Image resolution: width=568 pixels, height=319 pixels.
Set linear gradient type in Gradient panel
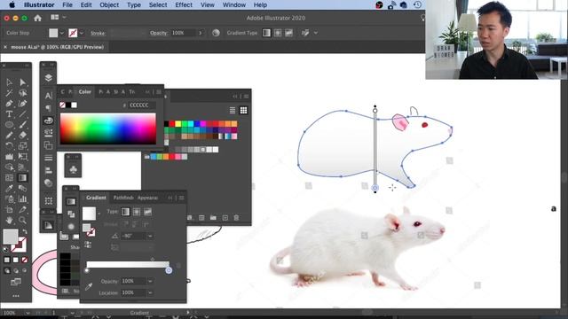(125, 212)
